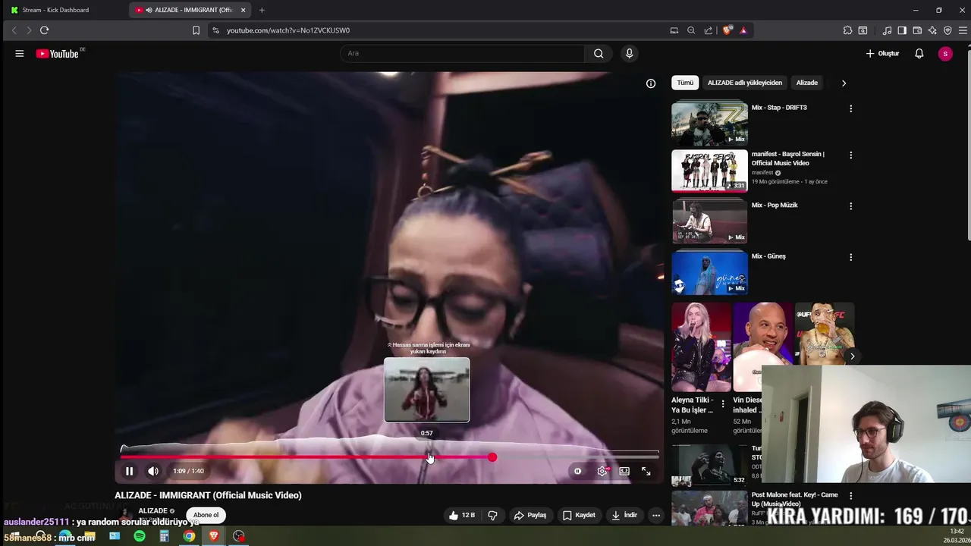Open Brave Rewards triangle icon
The image size is (971, 546).
(743, 30)
